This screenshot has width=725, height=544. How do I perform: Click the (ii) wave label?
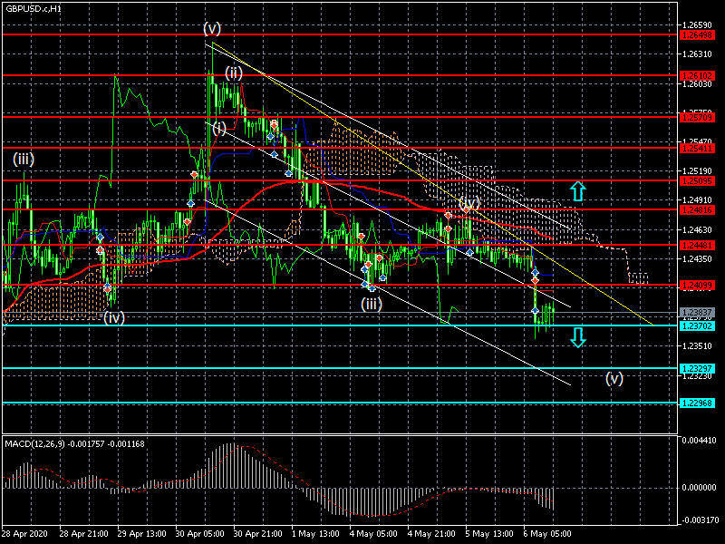[234, 73]
